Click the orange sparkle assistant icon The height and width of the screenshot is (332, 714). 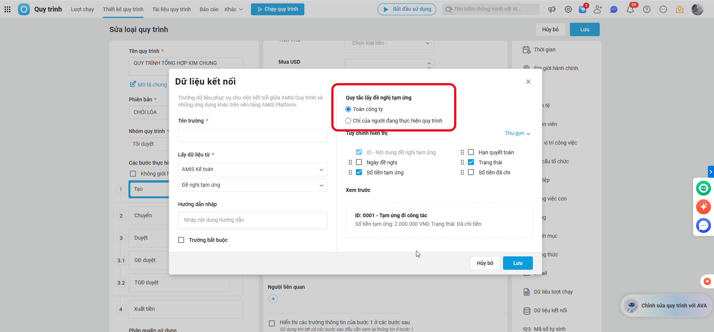coord(704,207)
